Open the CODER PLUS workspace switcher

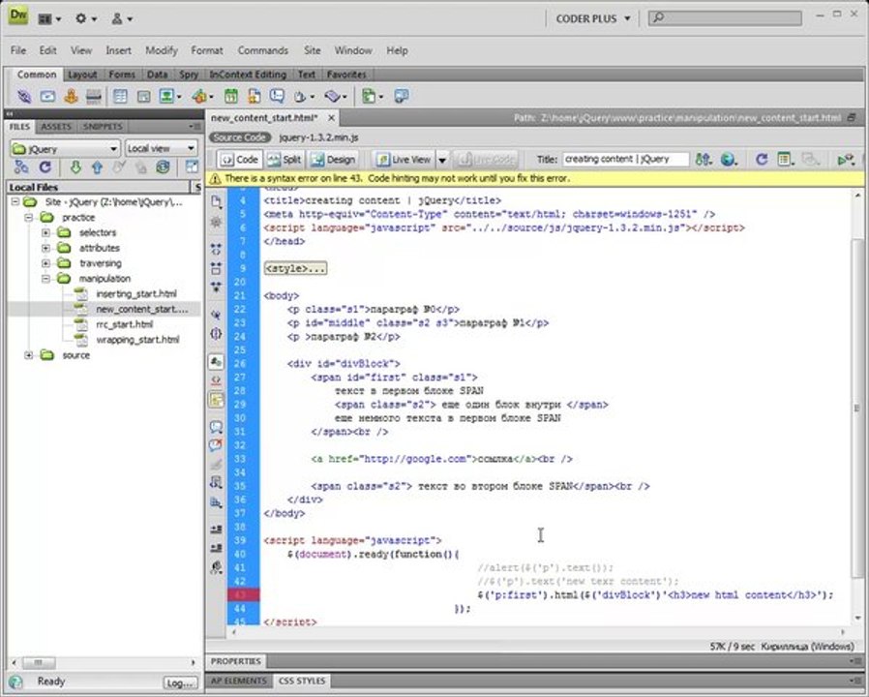click(x=593, y=18)
